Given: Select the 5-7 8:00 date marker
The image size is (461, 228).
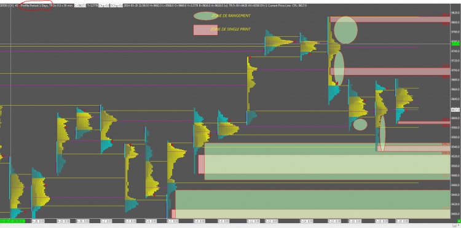Looking at the screenshot, I should click(x=173, y=221).
